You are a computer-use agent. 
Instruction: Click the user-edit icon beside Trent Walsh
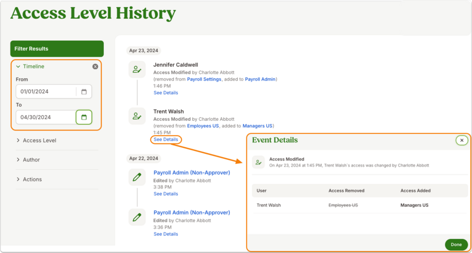(137, 116)
